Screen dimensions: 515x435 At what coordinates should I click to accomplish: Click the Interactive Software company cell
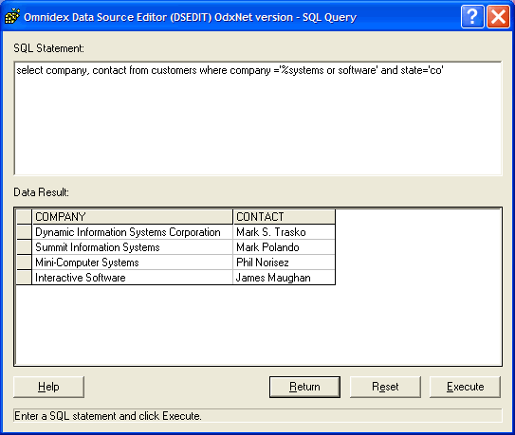(x=133, y=278)
